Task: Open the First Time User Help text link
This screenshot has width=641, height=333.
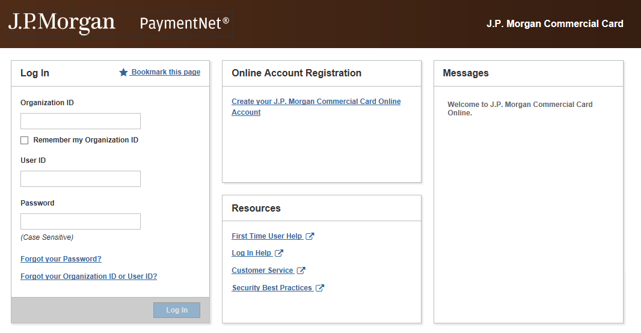Action: point(267,236)
